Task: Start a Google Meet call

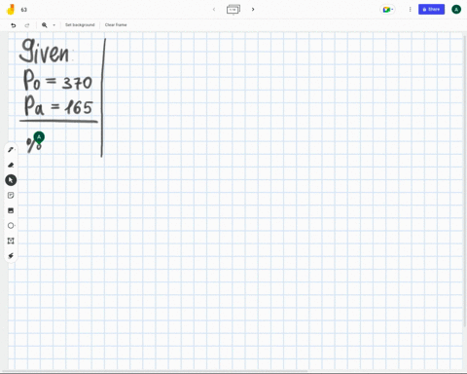Action: pos(387,10)
